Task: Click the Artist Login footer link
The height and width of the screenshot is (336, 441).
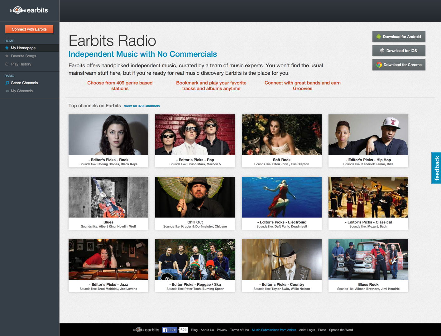Action: [x=307, y=330]
